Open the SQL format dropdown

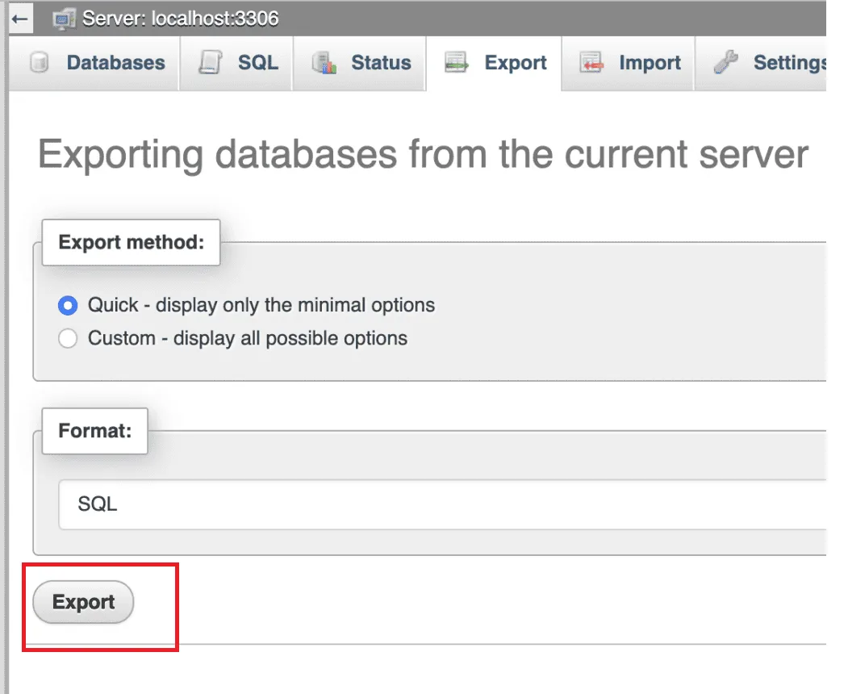tap(442, 504)
